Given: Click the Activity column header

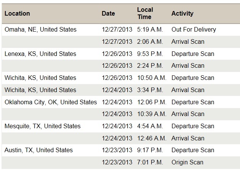Looking at the screenshot, I should click(182, 14).
